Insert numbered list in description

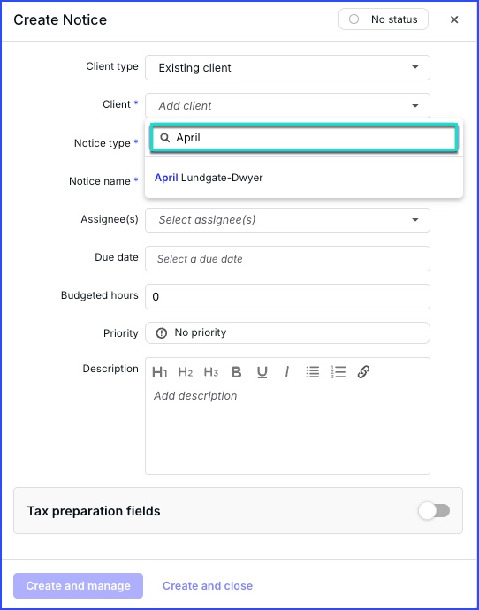click(x=338, y=372)
